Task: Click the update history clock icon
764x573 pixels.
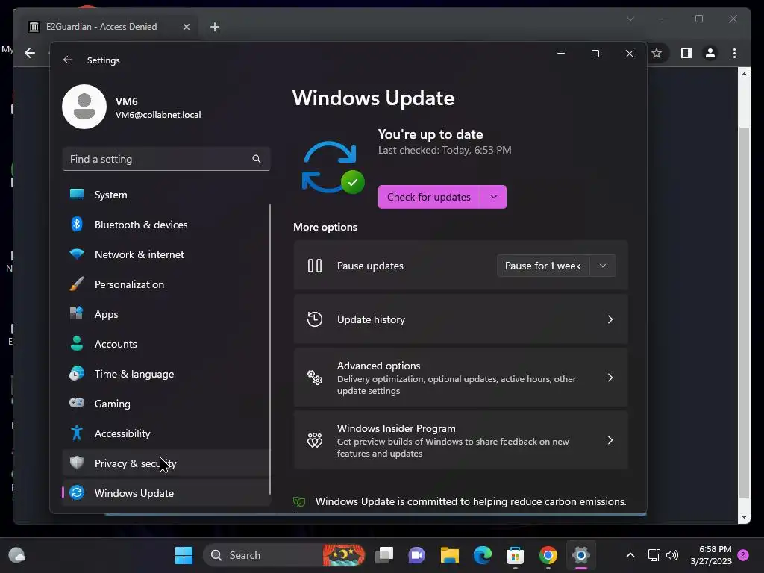Action: click(315, 319)
